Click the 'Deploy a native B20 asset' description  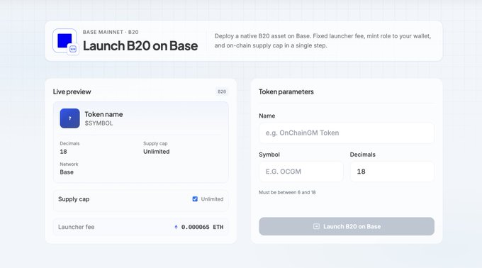[x=323, y=40]
